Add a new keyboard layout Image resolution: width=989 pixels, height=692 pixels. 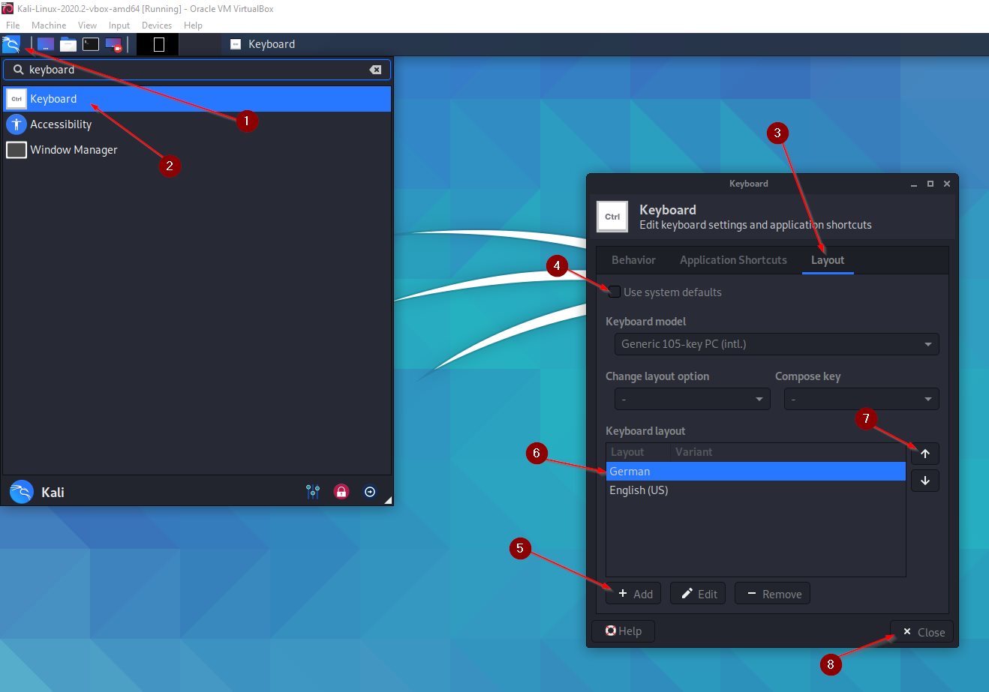[633, 593]
